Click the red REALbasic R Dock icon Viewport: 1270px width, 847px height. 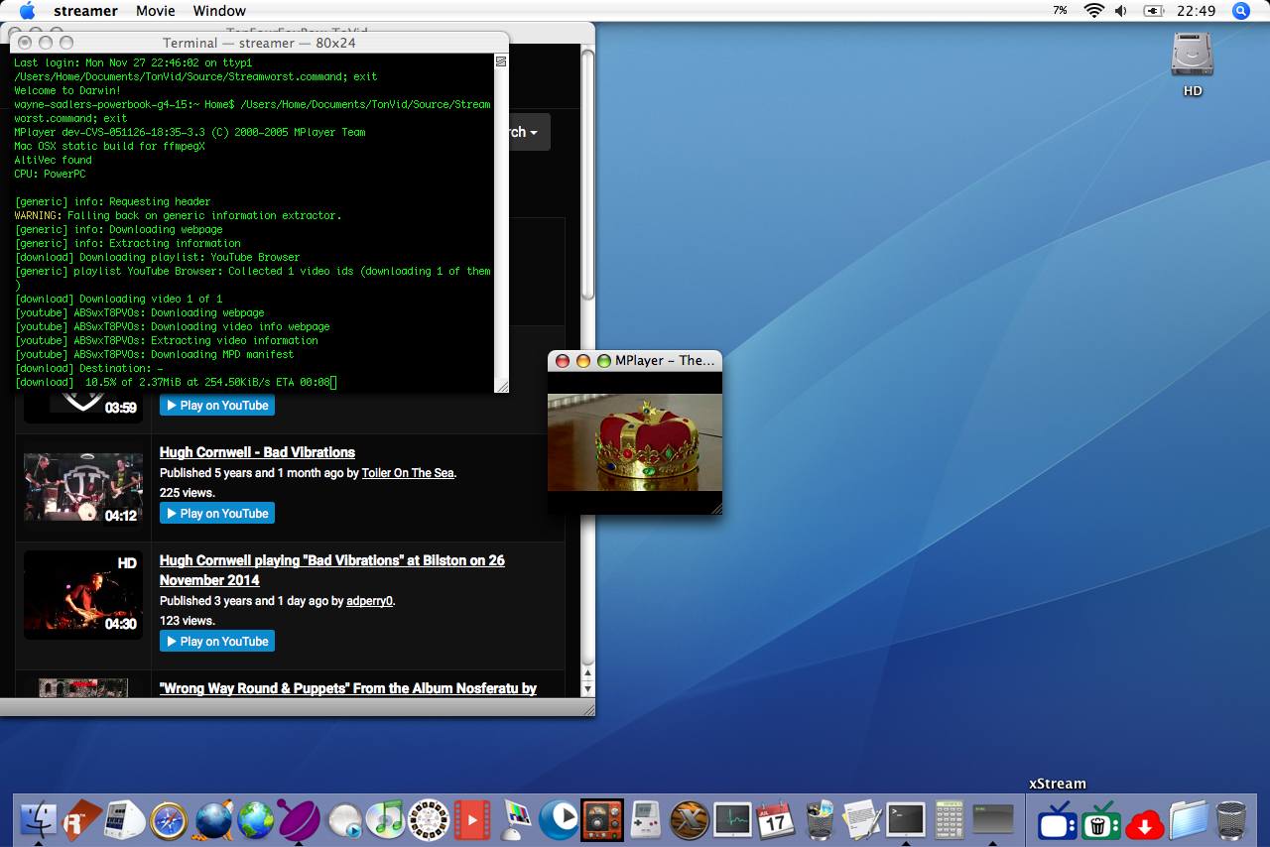tap(82, 819)
